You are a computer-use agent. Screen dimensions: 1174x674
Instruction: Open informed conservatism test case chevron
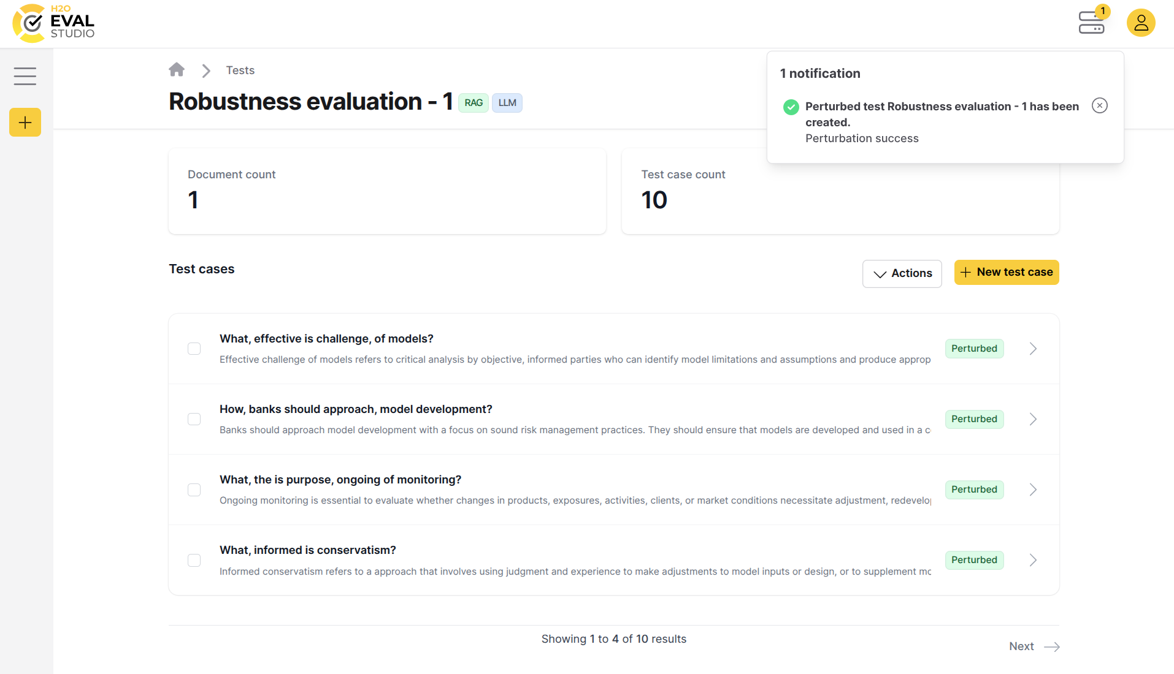click(x=1033, y=560)
